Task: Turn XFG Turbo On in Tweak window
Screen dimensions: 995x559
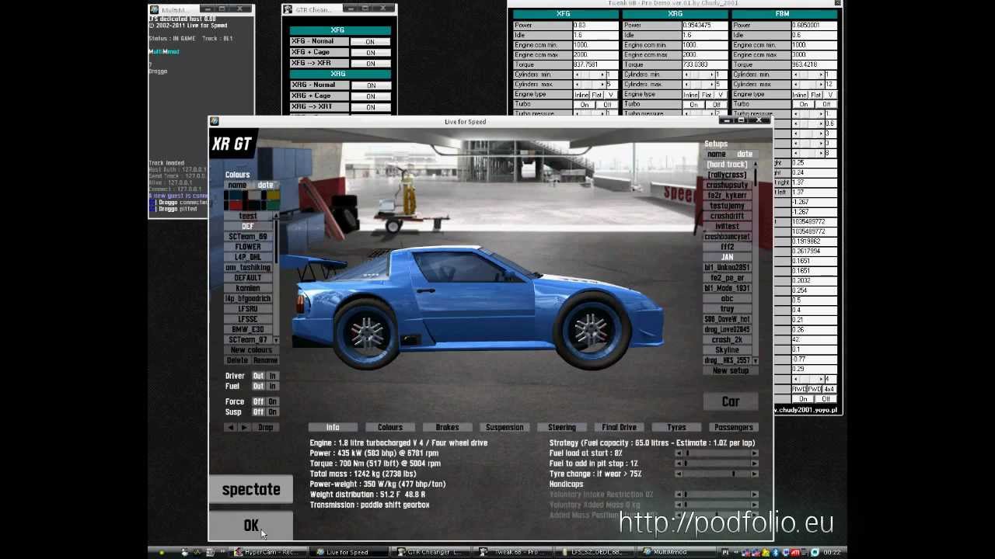Action: tap(585, 104)
